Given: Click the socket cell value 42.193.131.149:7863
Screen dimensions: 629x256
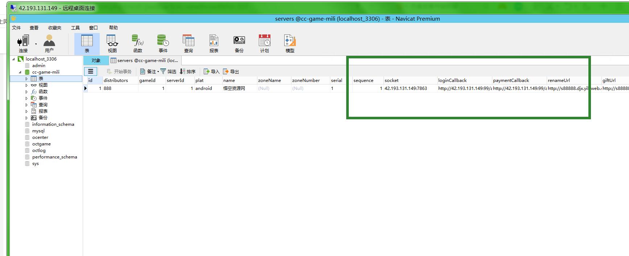Looking at the screenshot, I should pos(406,88).
